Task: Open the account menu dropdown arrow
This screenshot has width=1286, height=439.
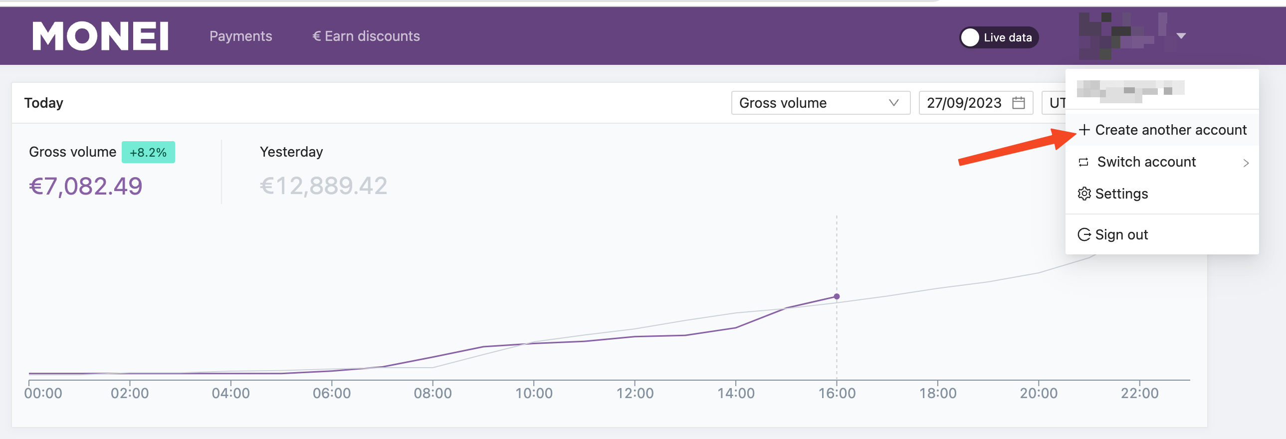Action: (1181, 36)
